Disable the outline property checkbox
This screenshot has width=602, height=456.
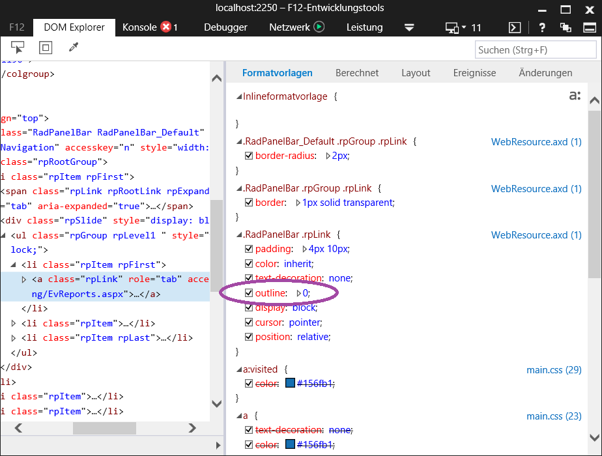(248, 293)
